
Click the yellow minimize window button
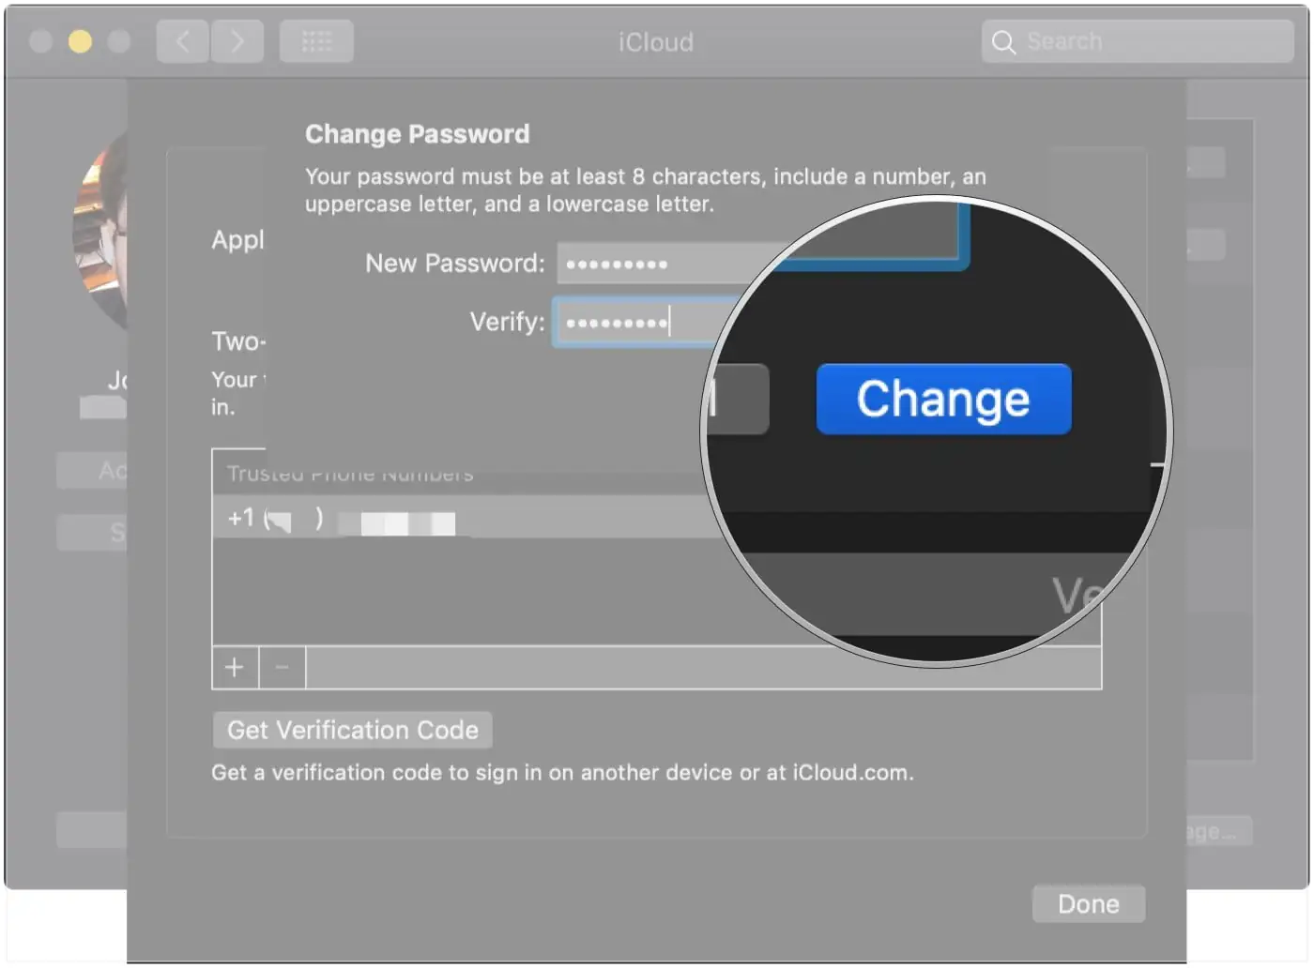pyautogui.click(x=80, y=42)
